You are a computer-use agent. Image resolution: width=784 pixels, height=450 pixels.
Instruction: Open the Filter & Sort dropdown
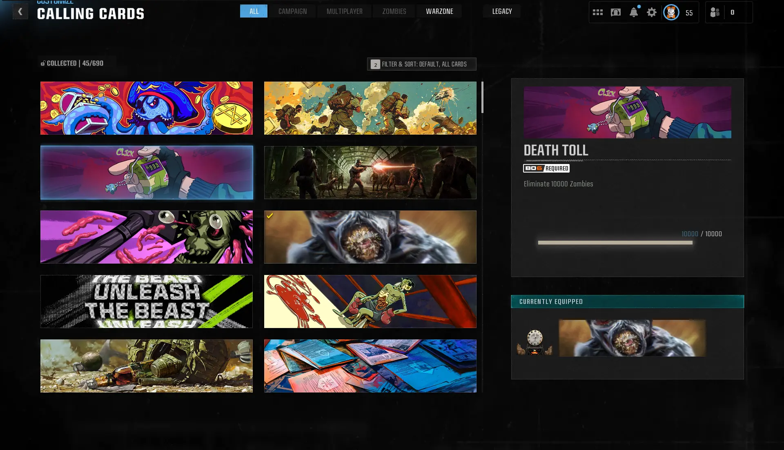421,64
